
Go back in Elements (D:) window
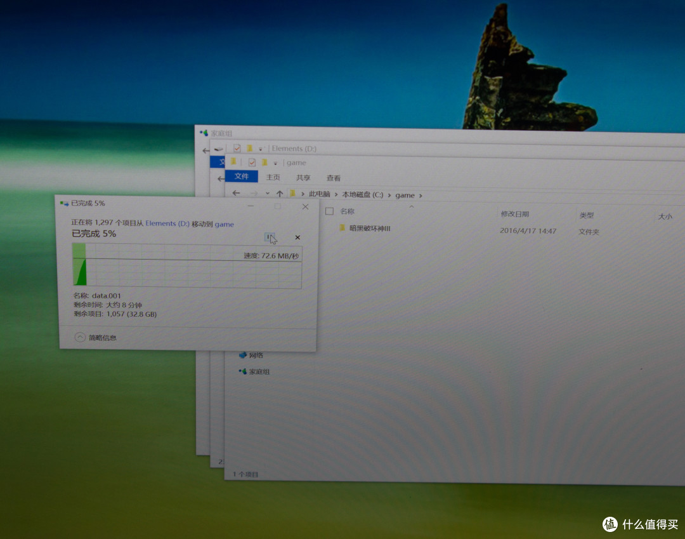coord(221,178)
